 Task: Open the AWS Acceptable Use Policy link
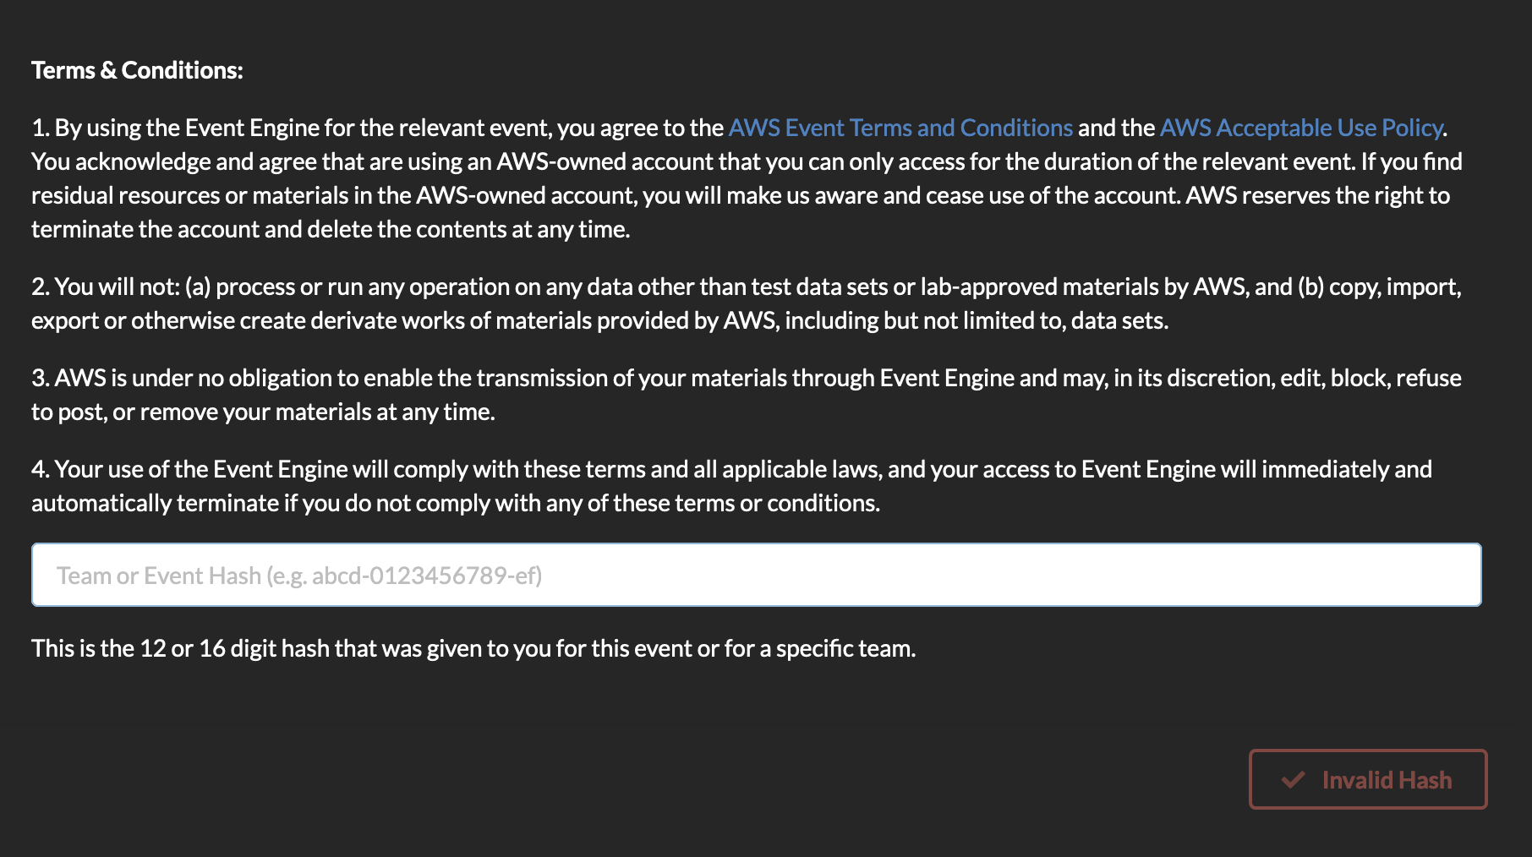pyautogui.click(x=1301, y=128)
